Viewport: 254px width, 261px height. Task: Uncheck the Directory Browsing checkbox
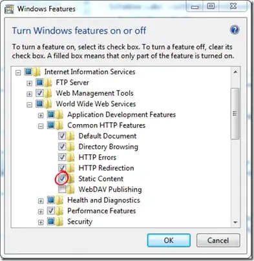62,147
